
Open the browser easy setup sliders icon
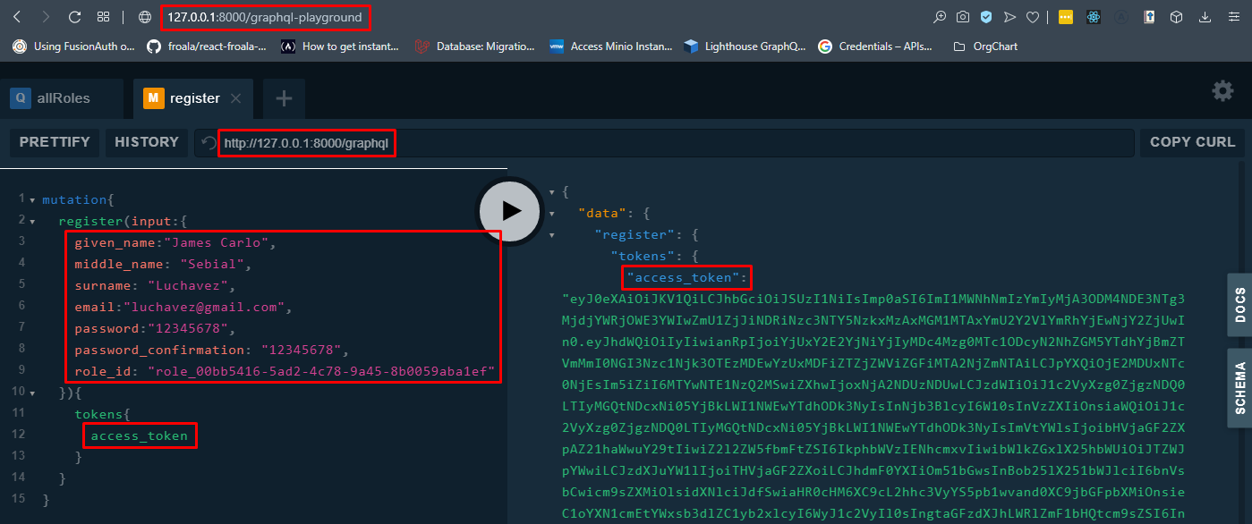[x=1233, y=17]
